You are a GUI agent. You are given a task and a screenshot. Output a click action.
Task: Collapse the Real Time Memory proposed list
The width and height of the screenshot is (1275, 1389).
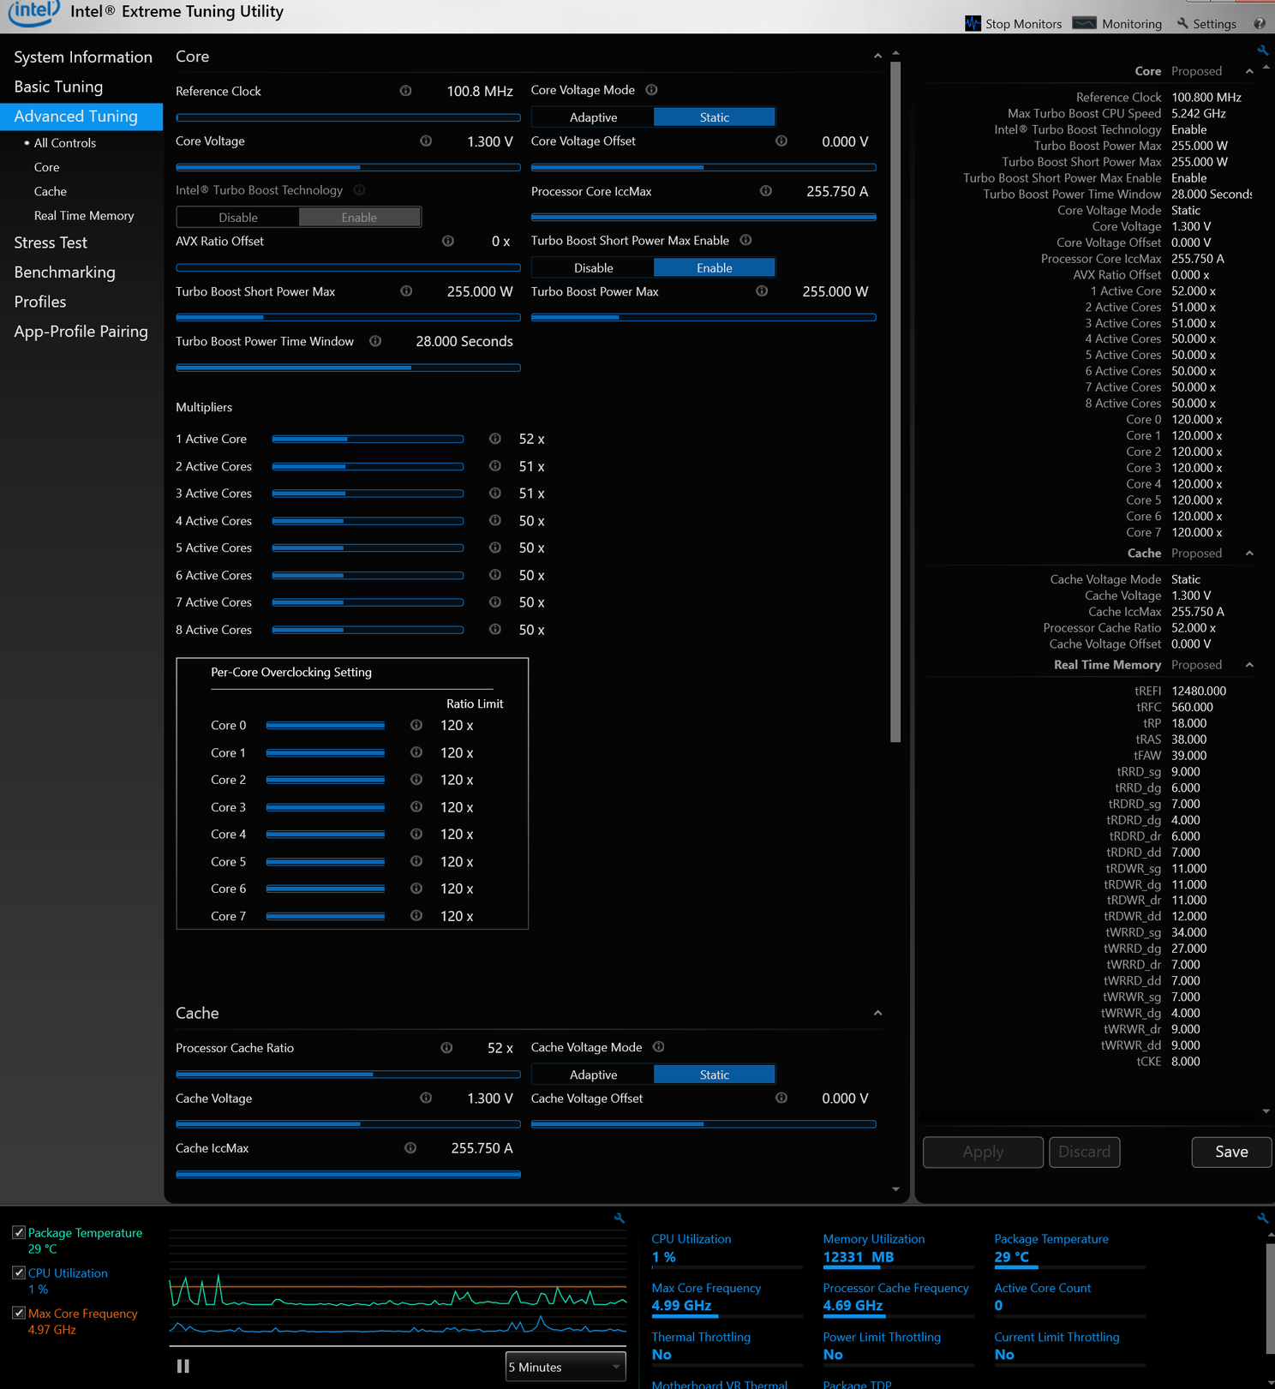tap(1249, 665)
